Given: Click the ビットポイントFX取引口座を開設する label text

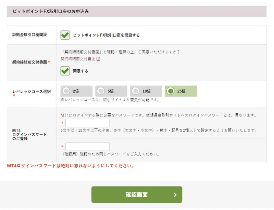Looking at the screenshot, I should pos(106,35).
